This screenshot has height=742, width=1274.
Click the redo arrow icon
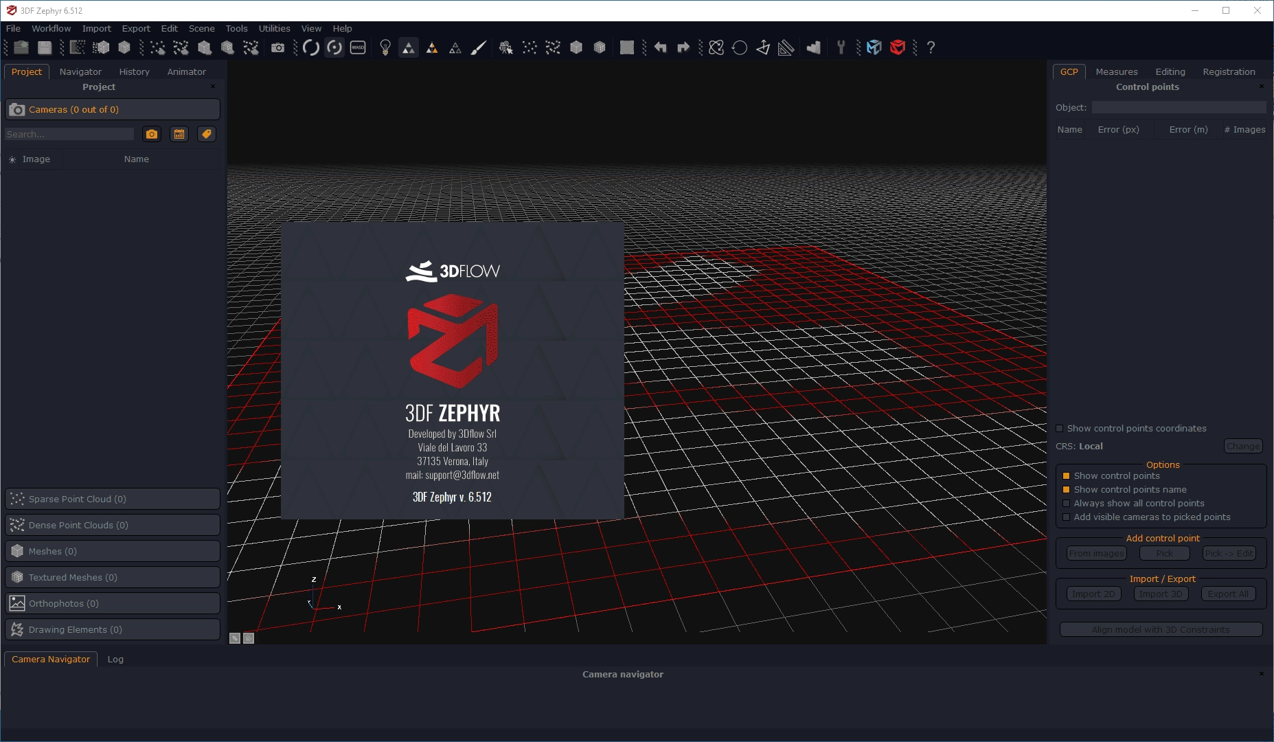(x=683, y=47)
